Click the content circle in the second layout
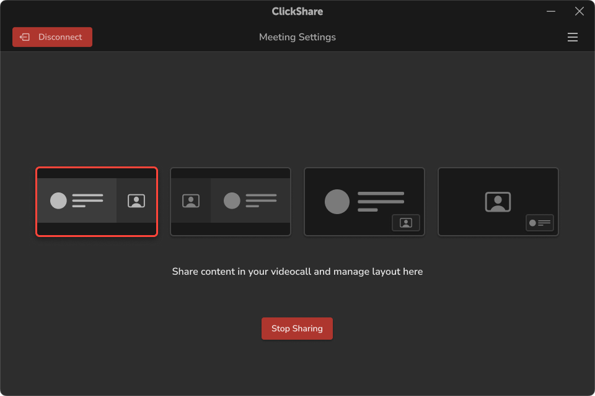 pyautogui.click(x=232, y=200)
